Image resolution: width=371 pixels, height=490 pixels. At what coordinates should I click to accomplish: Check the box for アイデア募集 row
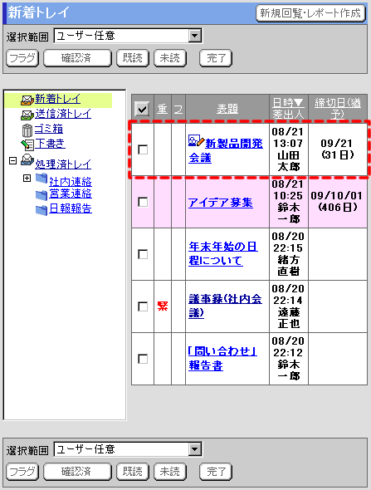(x=143, y=202)
